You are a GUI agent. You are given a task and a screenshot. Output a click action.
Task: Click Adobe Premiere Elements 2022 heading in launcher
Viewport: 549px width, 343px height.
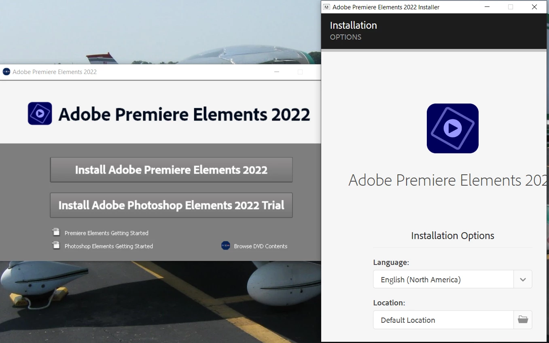[x=184, y=114]
